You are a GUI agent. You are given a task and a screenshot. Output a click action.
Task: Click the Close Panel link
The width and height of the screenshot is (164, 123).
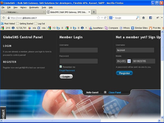pyautogui.click(x=115, y=92)
